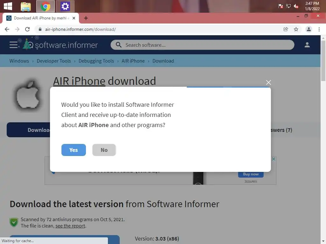Go back to the previous page
The width and height of the screenshot is (326, 244).
[x=7, y=29]
